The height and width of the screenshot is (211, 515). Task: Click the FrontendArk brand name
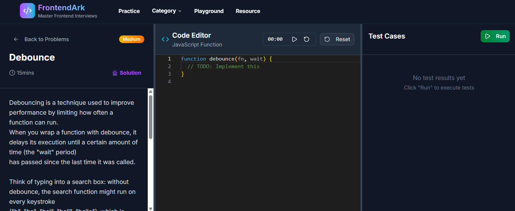(61, 8)
